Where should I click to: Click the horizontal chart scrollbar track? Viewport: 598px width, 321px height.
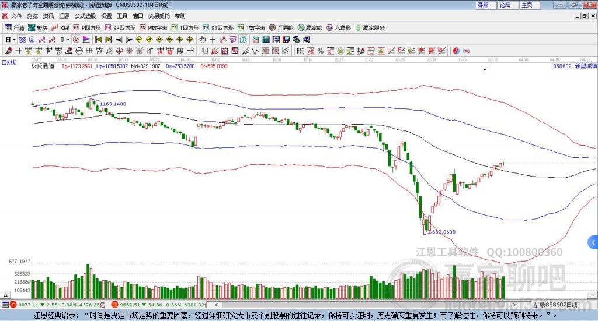(365, 305)
